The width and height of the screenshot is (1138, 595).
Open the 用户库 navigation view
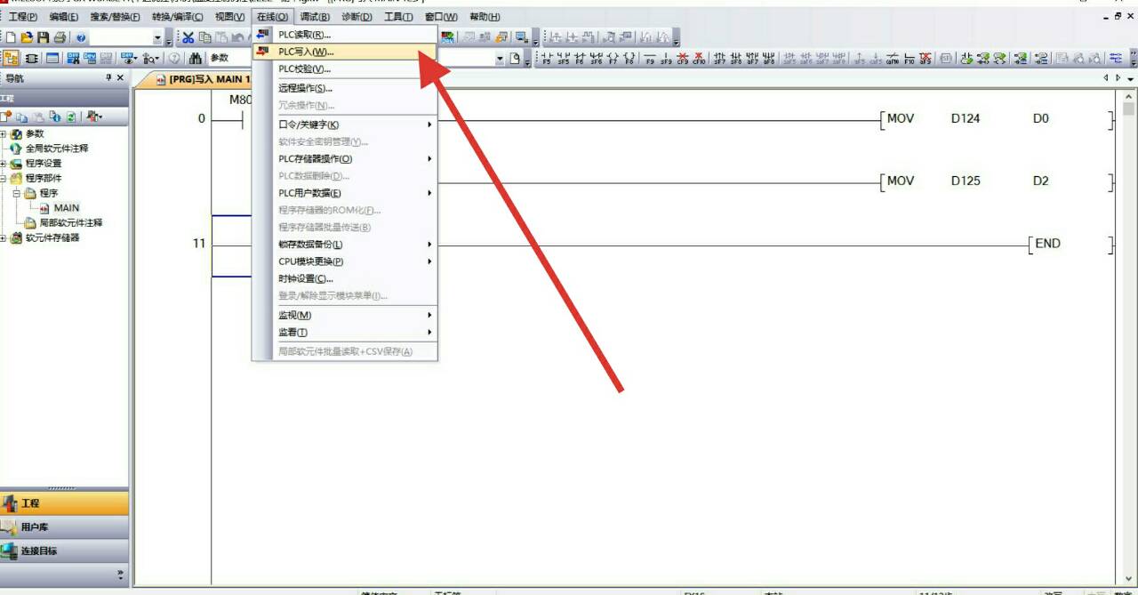(35, 527)
